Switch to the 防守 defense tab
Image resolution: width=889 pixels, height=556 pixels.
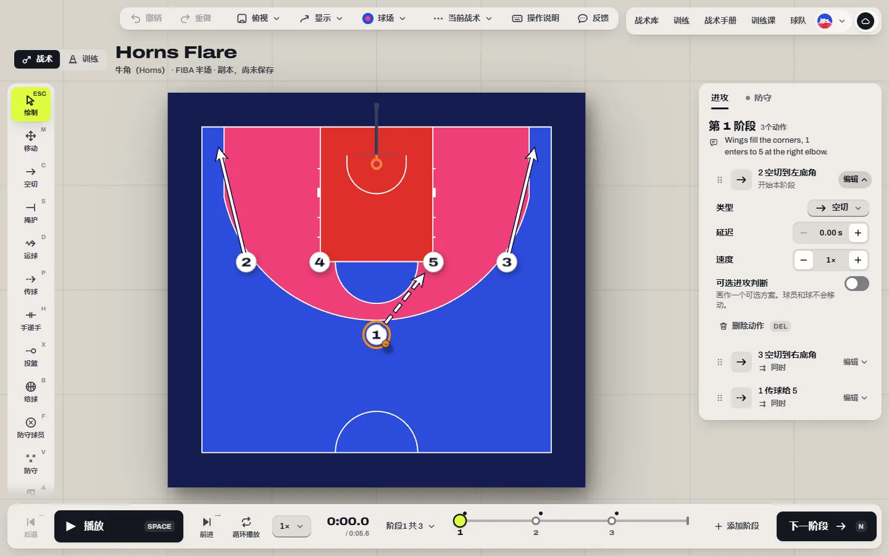click(758, 98)
